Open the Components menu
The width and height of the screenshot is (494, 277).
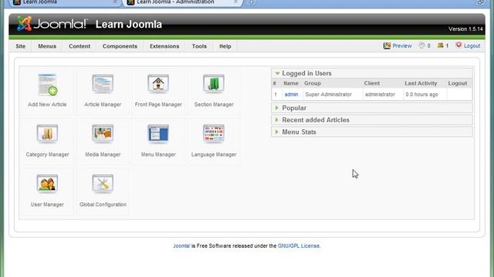tap(120, 46)
